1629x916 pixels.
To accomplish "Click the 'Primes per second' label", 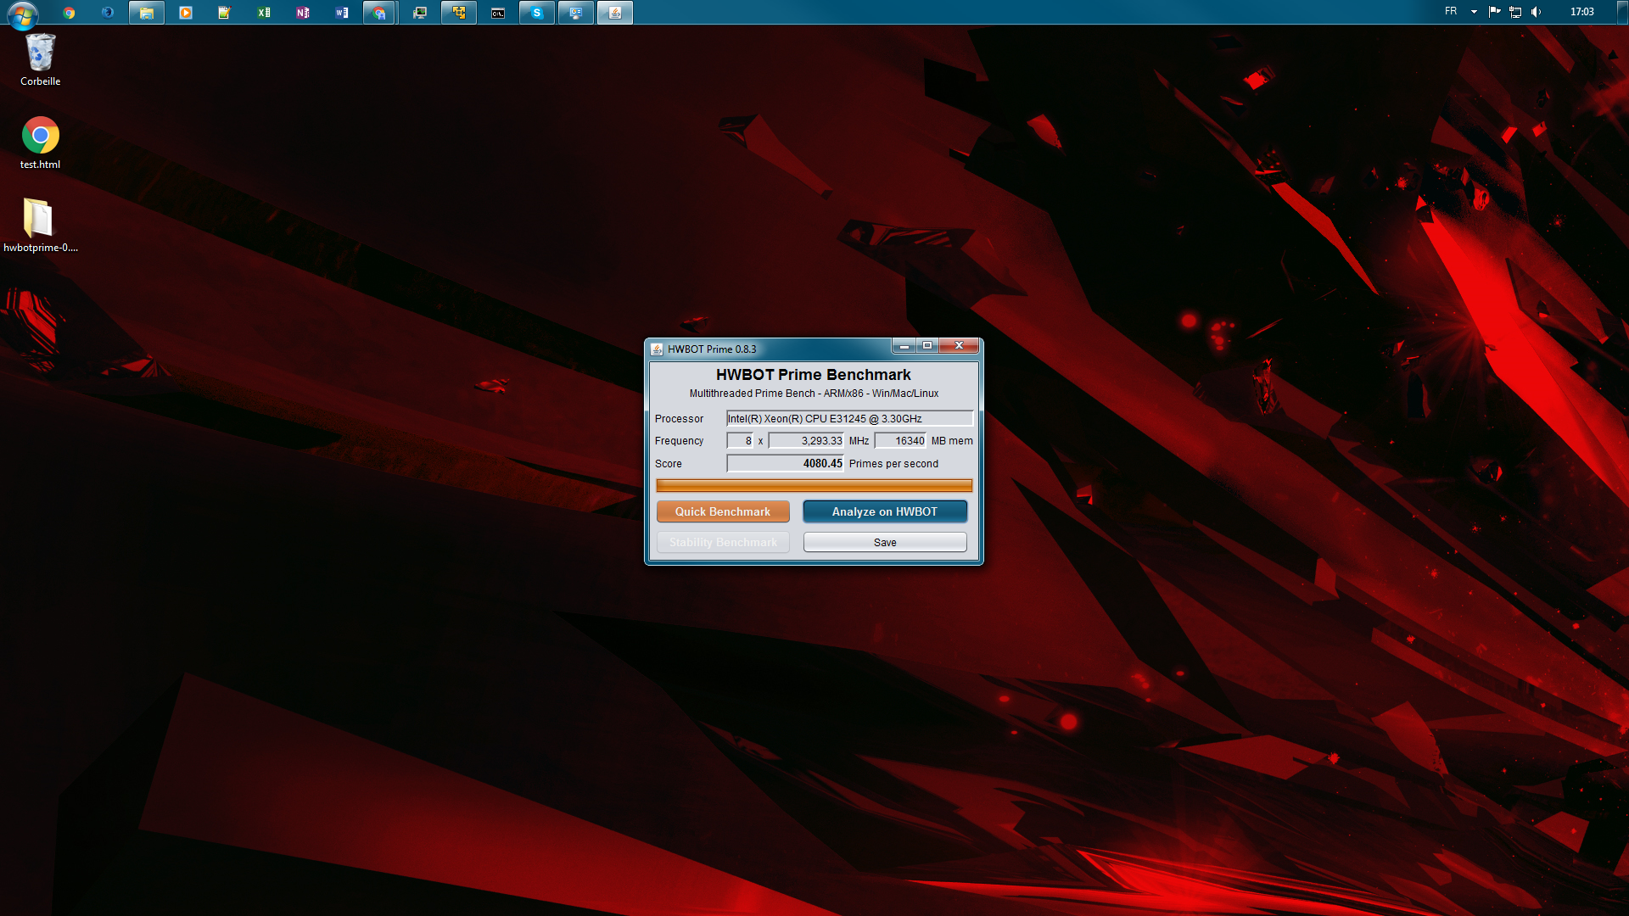I will (x=893, y=464).
